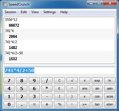Click the 6 digit key
Viewport: 119px width, 111px height.
(34, 88)
